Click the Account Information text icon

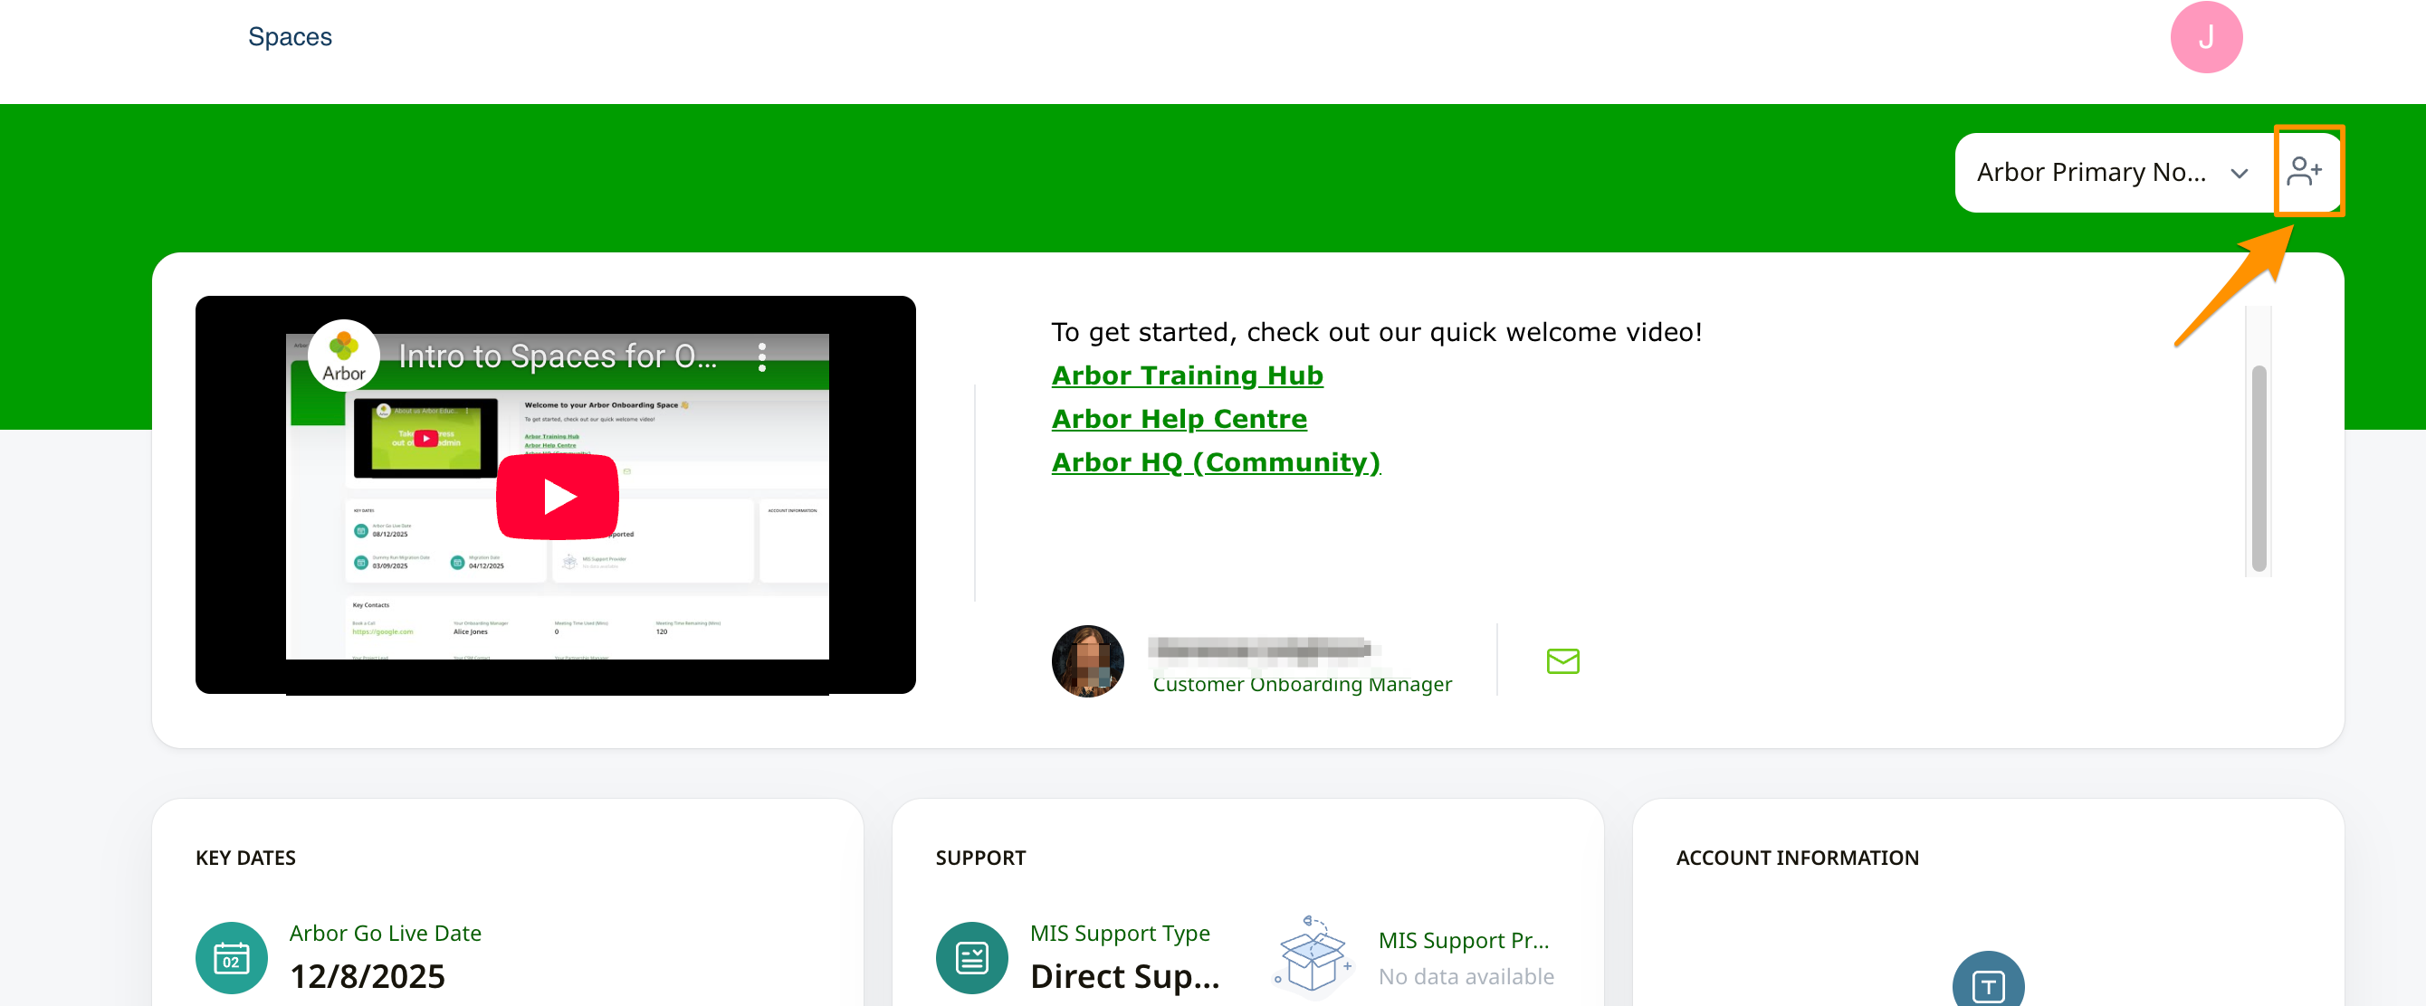[1987, 983]
